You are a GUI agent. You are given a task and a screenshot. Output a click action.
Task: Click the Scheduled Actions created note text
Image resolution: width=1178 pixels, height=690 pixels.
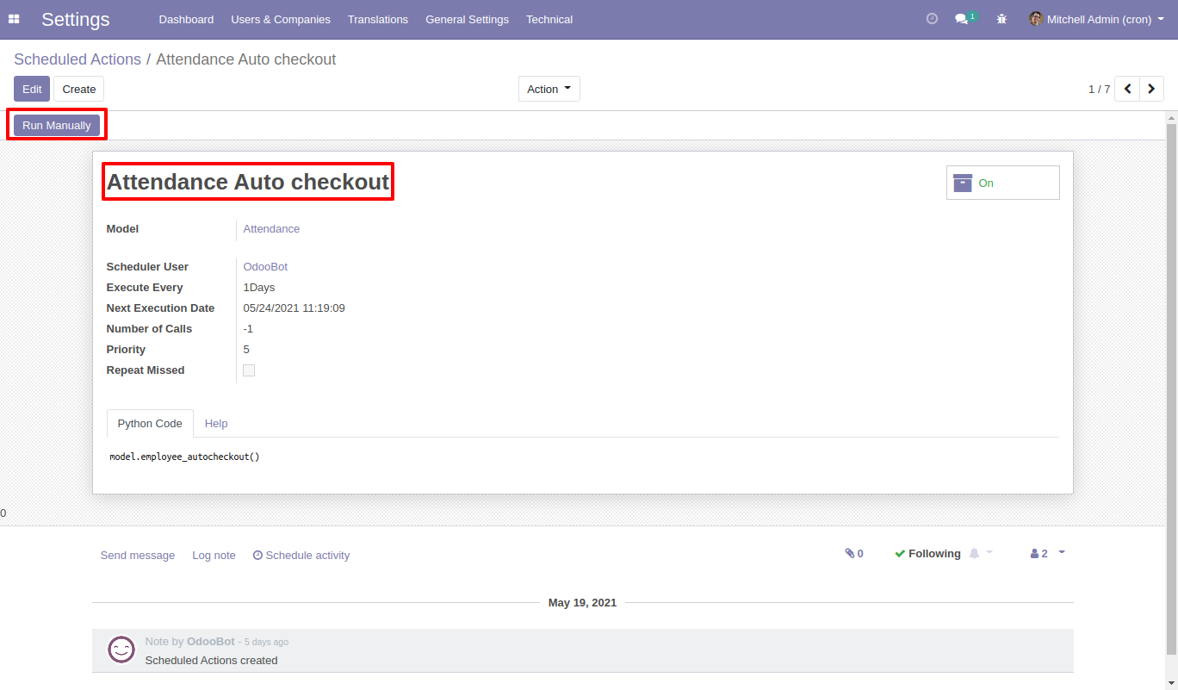(x=211, y=661)
